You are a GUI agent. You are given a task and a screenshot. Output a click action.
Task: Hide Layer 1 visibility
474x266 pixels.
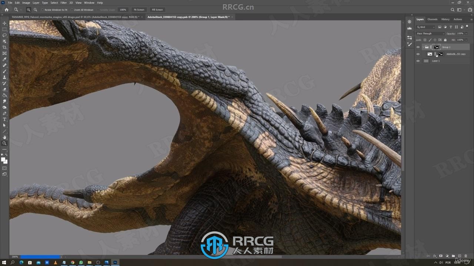[418, 61]
